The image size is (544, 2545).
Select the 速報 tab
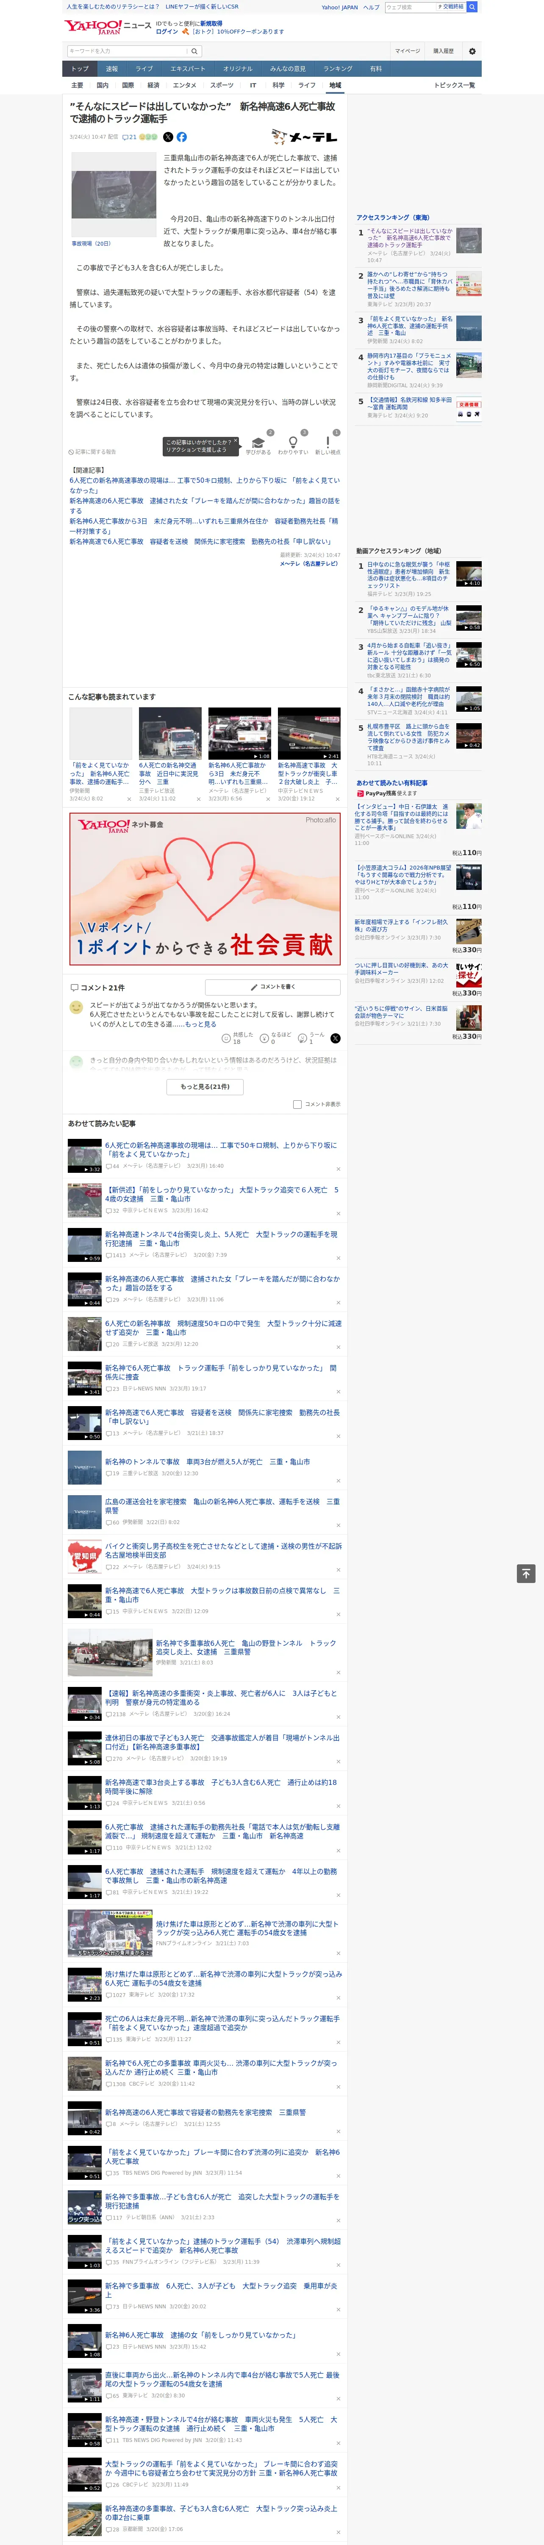click(x=111, y=69)
